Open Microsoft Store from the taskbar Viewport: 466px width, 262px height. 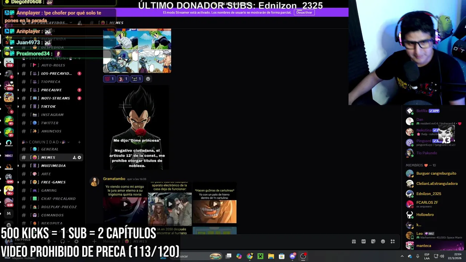pos(281,256)
